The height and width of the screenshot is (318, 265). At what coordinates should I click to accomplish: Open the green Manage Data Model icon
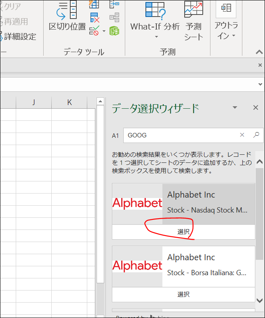click(114, 31)
